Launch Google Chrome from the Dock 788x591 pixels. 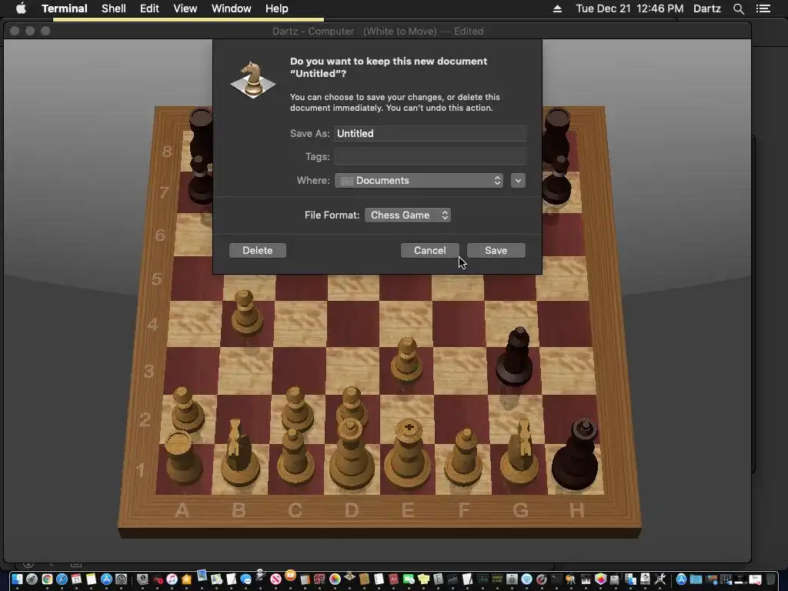click(x=47, y=579)
